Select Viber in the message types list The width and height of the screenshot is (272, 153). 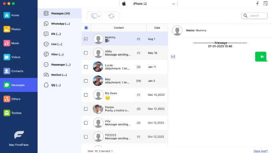tap(60, 54)
